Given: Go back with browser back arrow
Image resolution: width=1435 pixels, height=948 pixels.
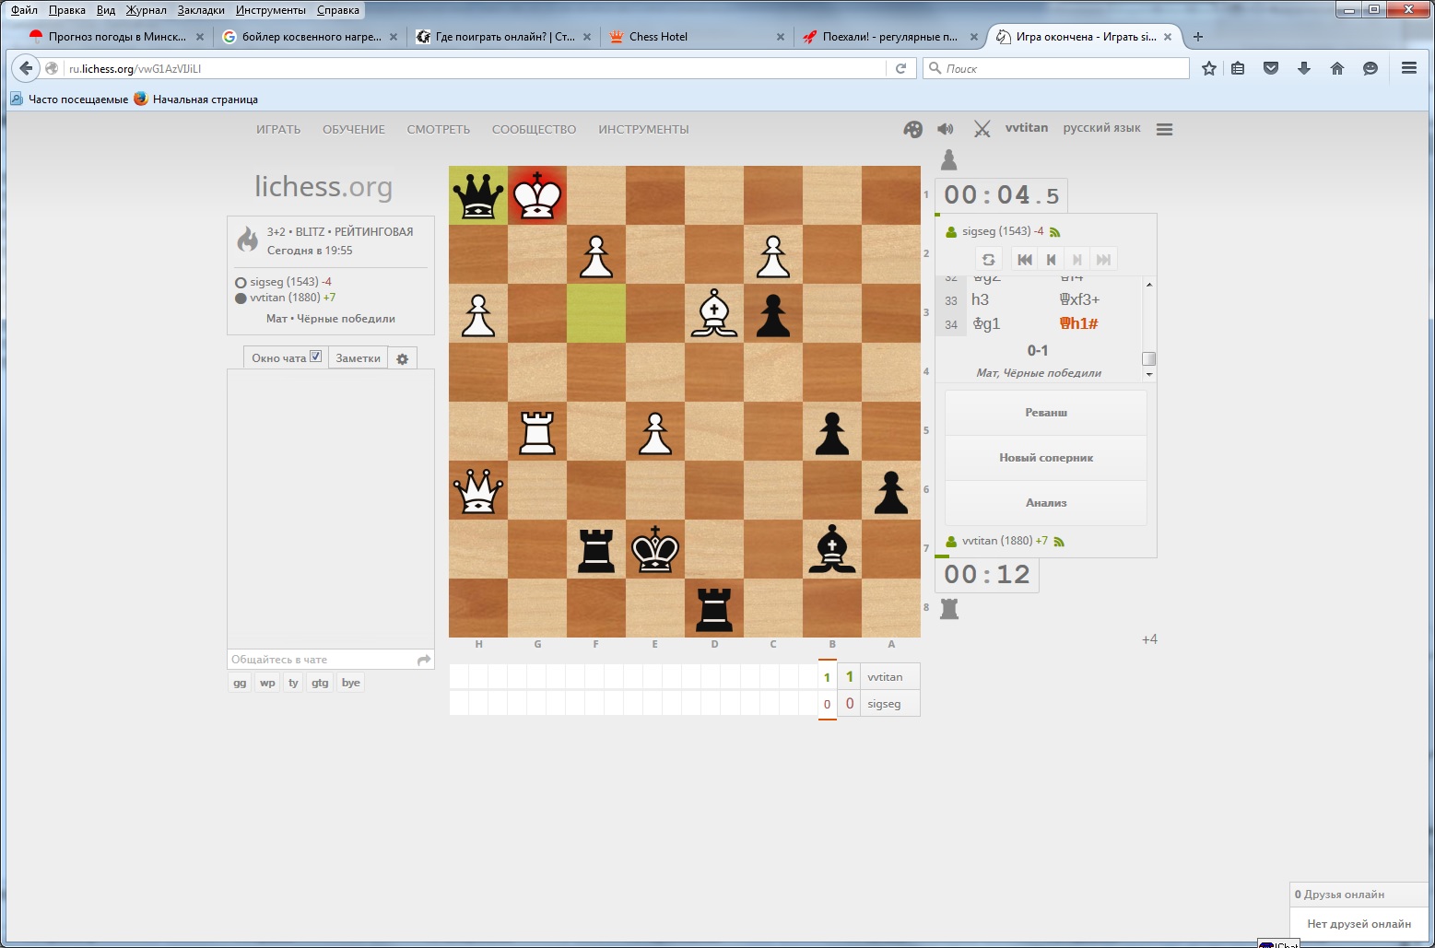Looking at the screenshot, I should [26, 68].
